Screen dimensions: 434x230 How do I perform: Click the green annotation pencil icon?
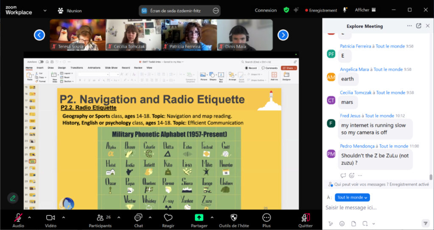[x=13, y=198]
